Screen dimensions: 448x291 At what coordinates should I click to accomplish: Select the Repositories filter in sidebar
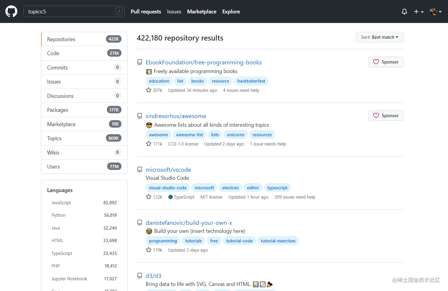click(84, 39)
